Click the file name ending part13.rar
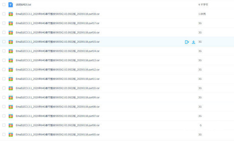Screen dimensions: 234x141 click(x=57, y=60)
